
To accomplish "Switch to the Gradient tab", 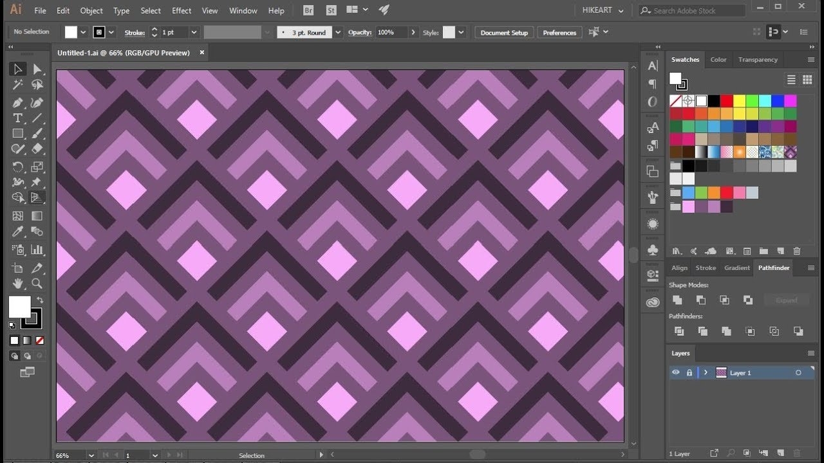I will coord(737,268).
